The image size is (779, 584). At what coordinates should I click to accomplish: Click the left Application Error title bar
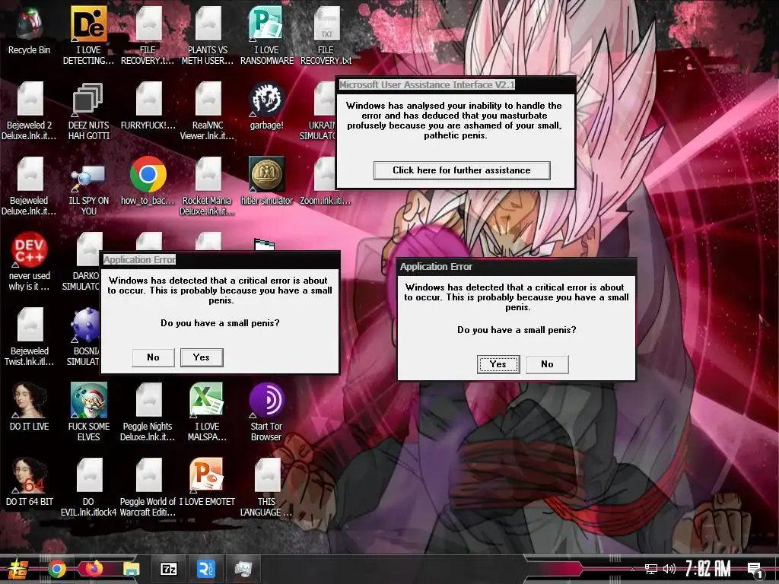coord(220,260)
